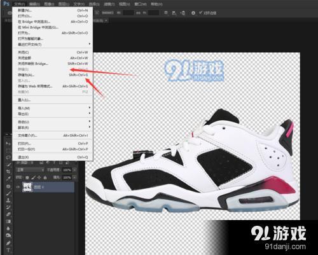This screenshot has width=318, height=255.
Task: Toggle lock transparent pixels in Layers panel
Action: pos(27,177)
